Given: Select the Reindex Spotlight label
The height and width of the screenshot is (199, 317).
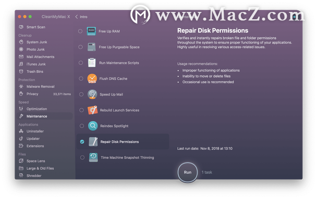Looking at the screenshot, I should 114,126.
